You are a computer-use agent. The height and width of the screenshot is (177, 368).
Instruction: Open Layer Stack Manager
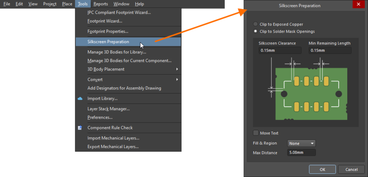pos(108,108)
